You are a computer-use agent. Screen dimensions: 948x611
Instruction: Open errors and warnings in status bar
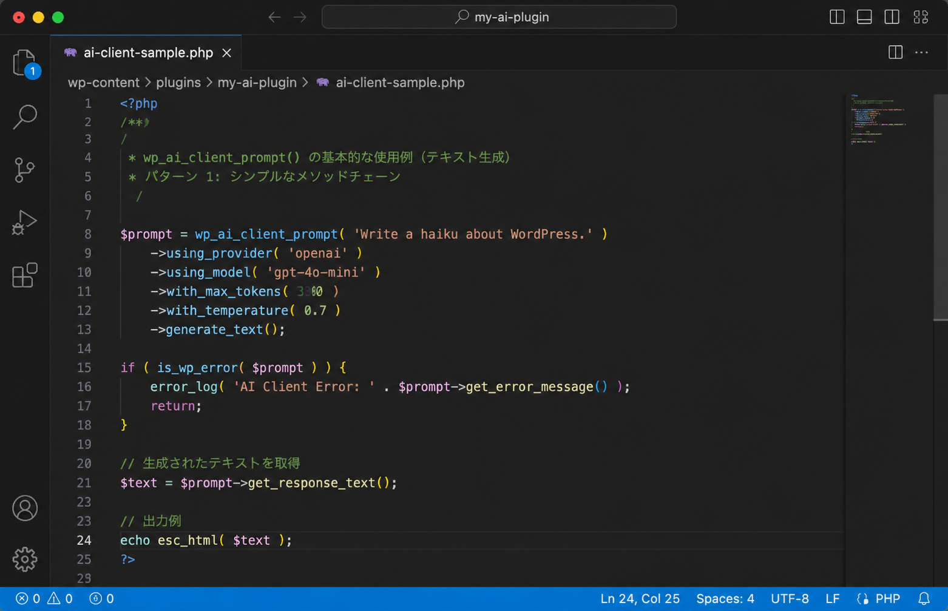(44, 598)
